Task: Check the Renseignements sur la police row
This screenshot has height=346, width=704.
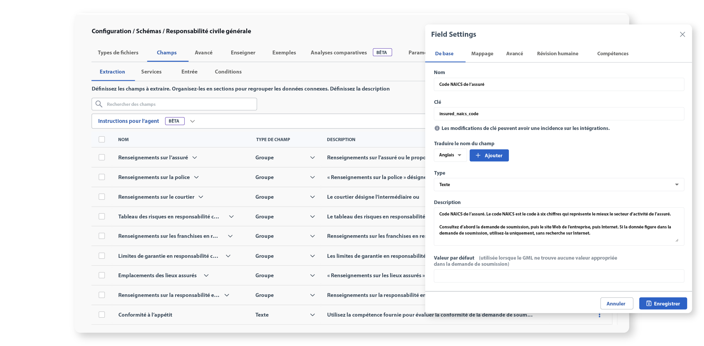Action: coord(102,177)
